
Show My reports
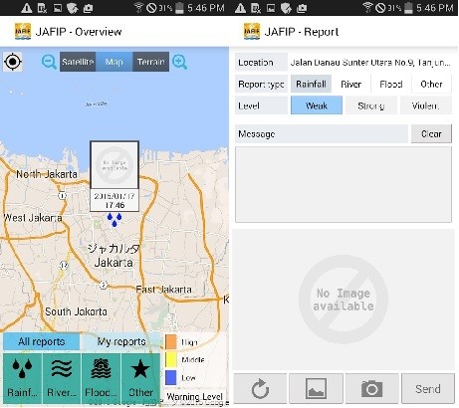pyautogui.click(x=121, y=341)
